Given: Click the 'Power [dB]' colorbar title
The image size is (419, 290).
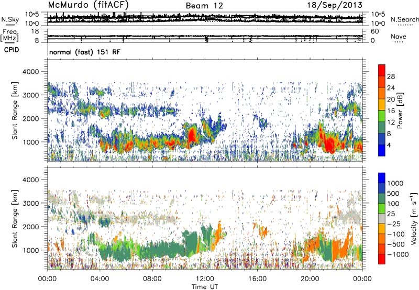Looking at the screenshot, I should point(400,110).
